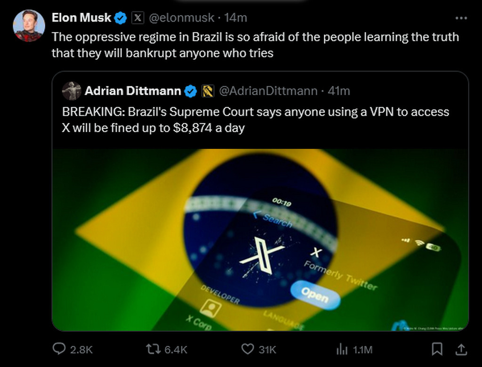Open the Brazil flag X app image
Viewport: 482px width, 367px height.
click(260, 240)
